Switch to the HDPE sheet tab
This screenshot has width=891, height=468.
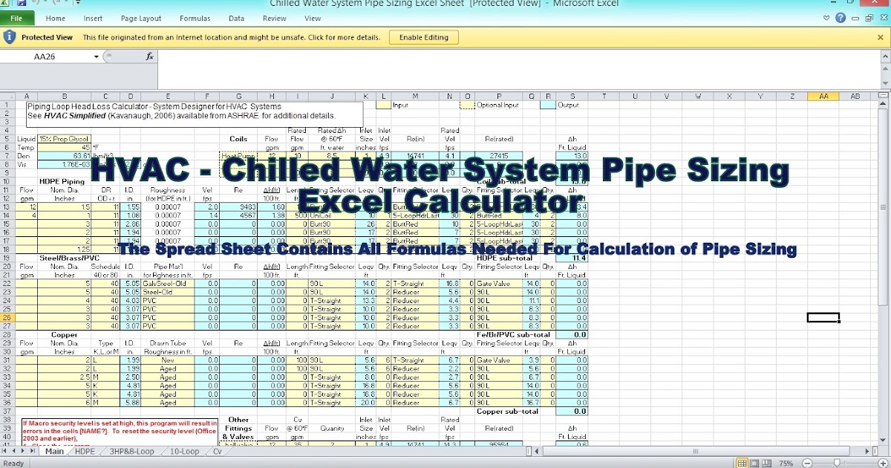coord(85,451)
